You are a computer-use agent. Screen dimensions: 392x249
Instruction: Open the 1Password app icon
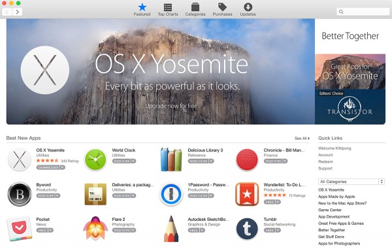(171, 194)
